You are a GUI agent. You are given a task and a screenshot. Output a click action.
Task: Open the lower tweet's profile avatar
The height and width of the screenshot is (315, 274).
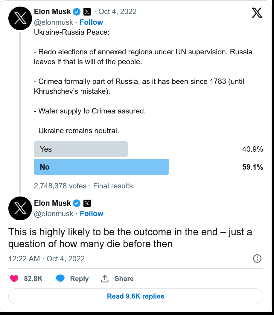20,208
